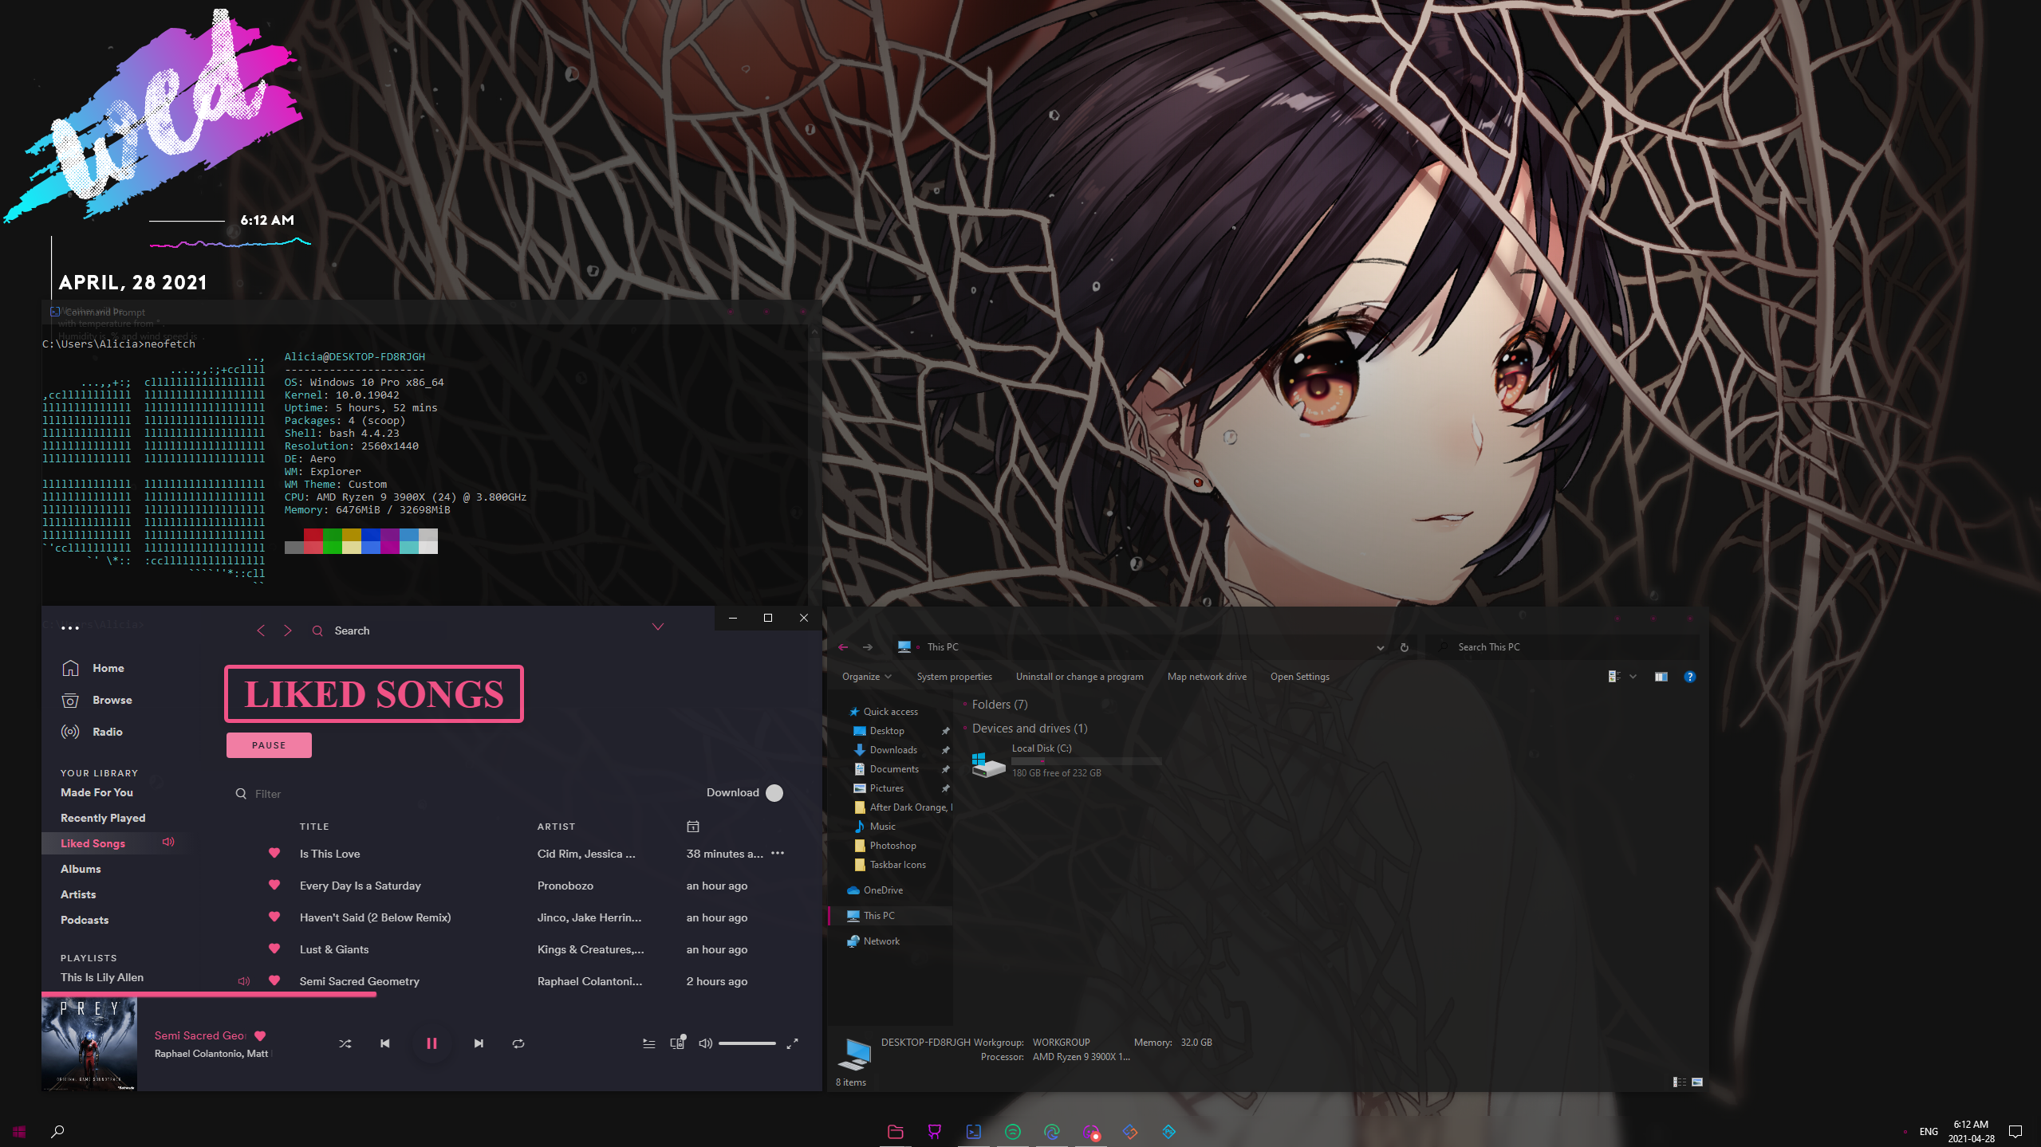
Task: Click the volume slider in Spotify
Action: (x=747, y=1043)
